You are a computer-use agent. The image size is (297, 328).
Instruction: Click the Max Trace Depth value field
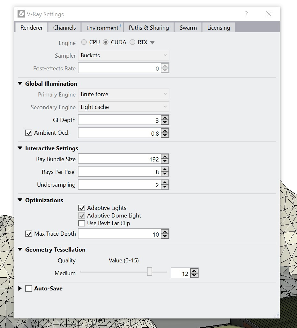(x=120, y=234)
